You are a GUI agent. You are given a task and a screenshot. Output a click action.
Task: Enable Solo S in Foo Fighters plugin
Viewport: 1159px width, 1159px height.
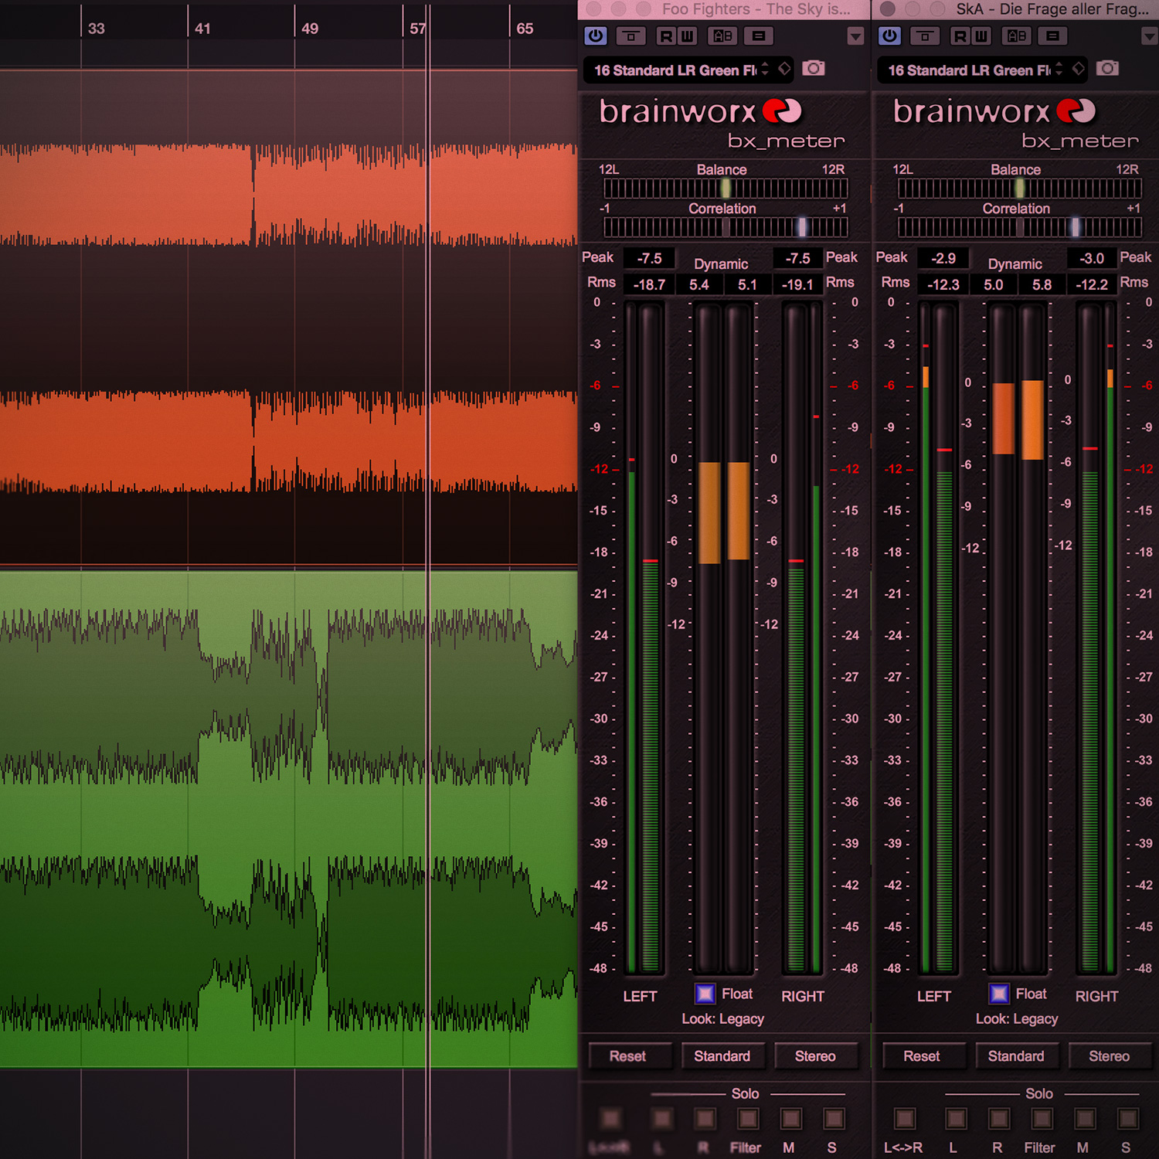pyautogui.click(x=834, y=1118)
